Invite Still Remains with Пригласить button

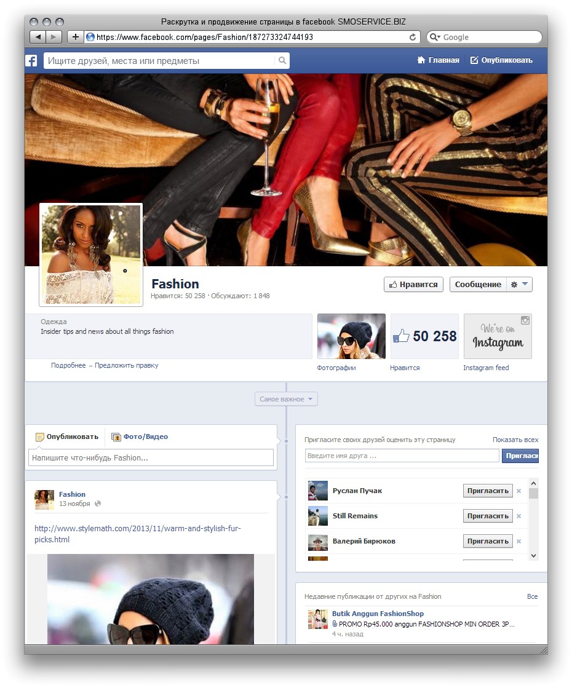(x=488, y=516)
